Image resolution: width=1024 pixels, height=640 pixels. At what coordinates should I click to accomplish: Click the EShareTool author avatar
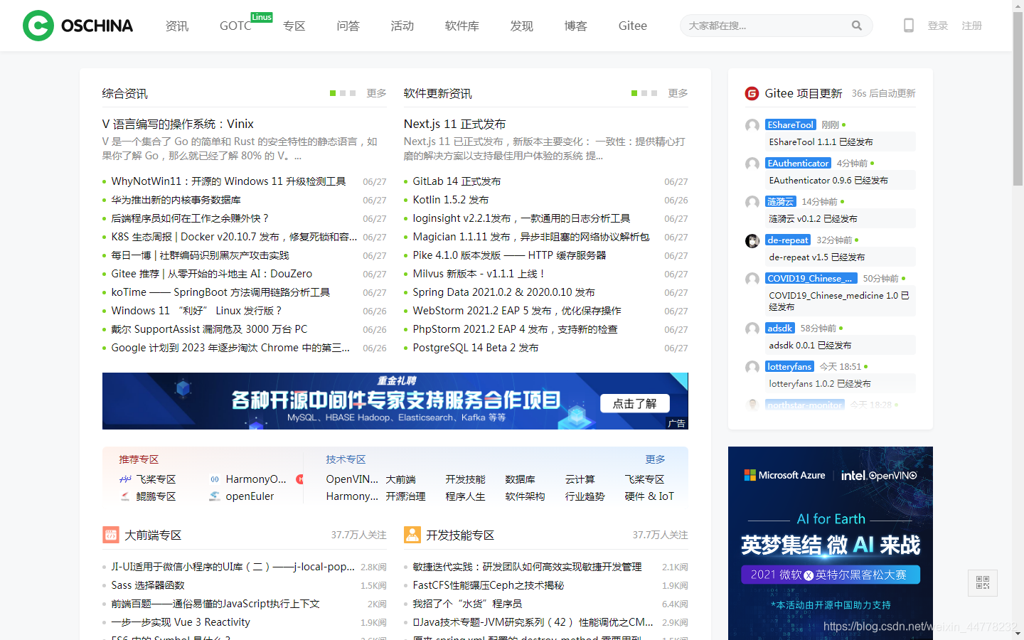pos(752,126)
